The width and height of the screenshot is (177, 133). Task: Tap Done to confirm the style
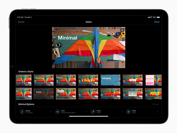pos(157,22)
